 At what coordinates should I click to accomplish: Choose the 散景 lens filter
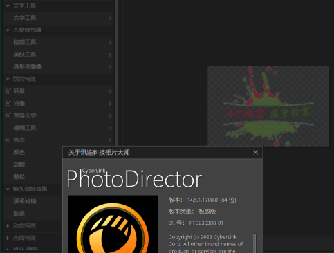19,214
